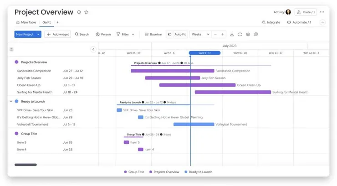This screenshot has width=337, height=186.
Task: Open the Weeks timescale dropdown
Action: 200,34
